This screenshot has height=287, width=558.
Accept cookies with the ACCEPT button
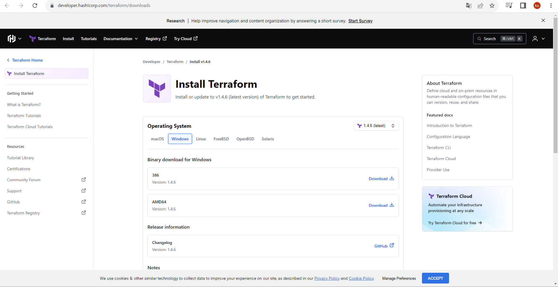coord(435,278)
